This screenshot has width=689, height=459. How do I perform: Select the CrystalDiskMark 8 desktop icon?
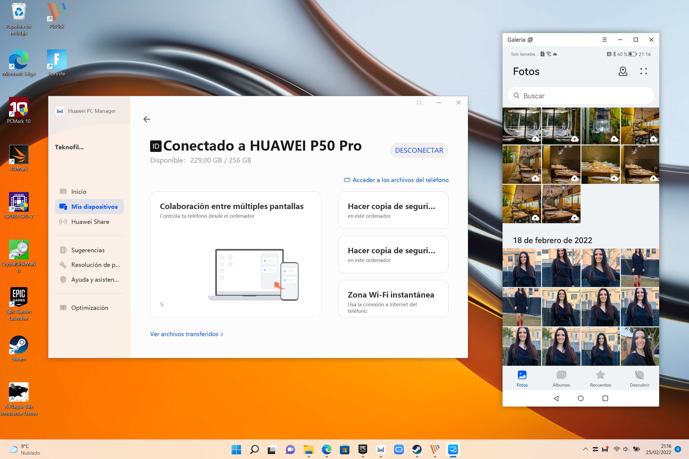click(x=19, y=257)
